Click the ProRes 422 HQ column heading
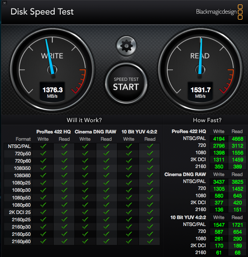Screen dimensions: 248x257 click(x=54, y=132)
